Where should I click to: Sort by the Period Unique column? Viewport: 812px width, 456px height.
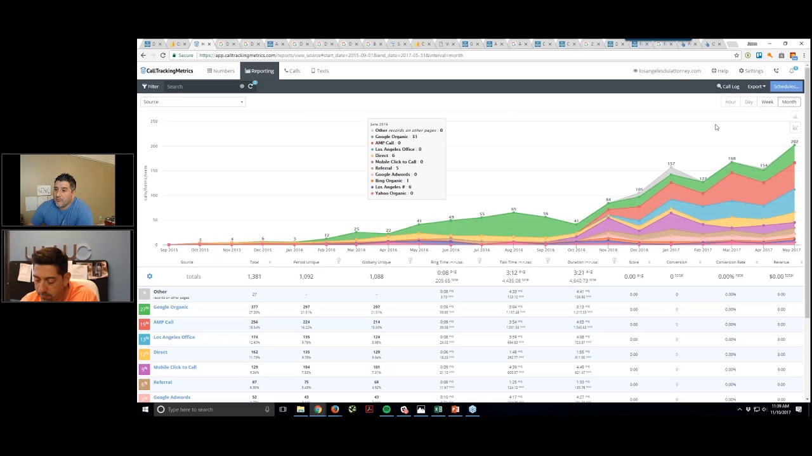tap(306, 262)
